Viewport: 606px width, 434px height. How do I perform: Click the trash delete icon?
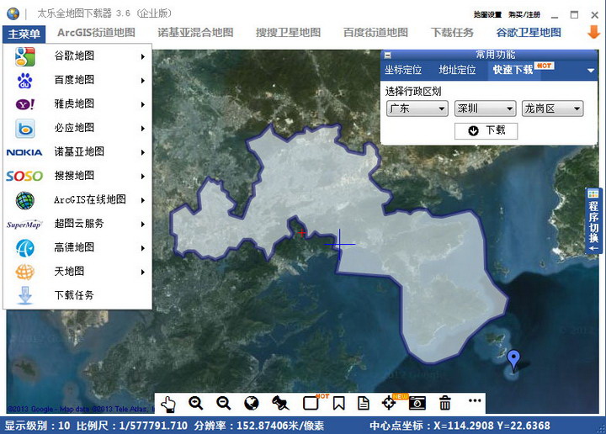click(445, 403)
